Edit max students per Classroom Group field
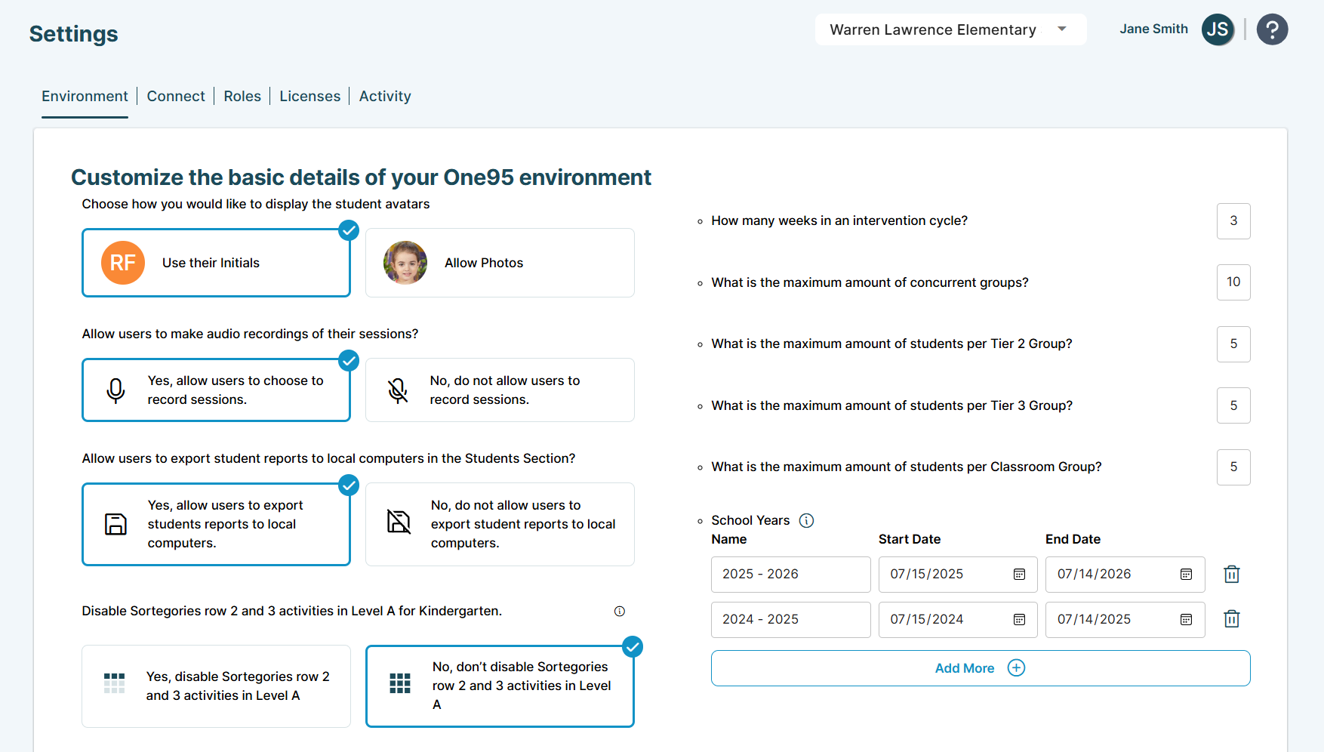The height and width of the screenshot is (752, 1324). click(x=1233, y=467)
